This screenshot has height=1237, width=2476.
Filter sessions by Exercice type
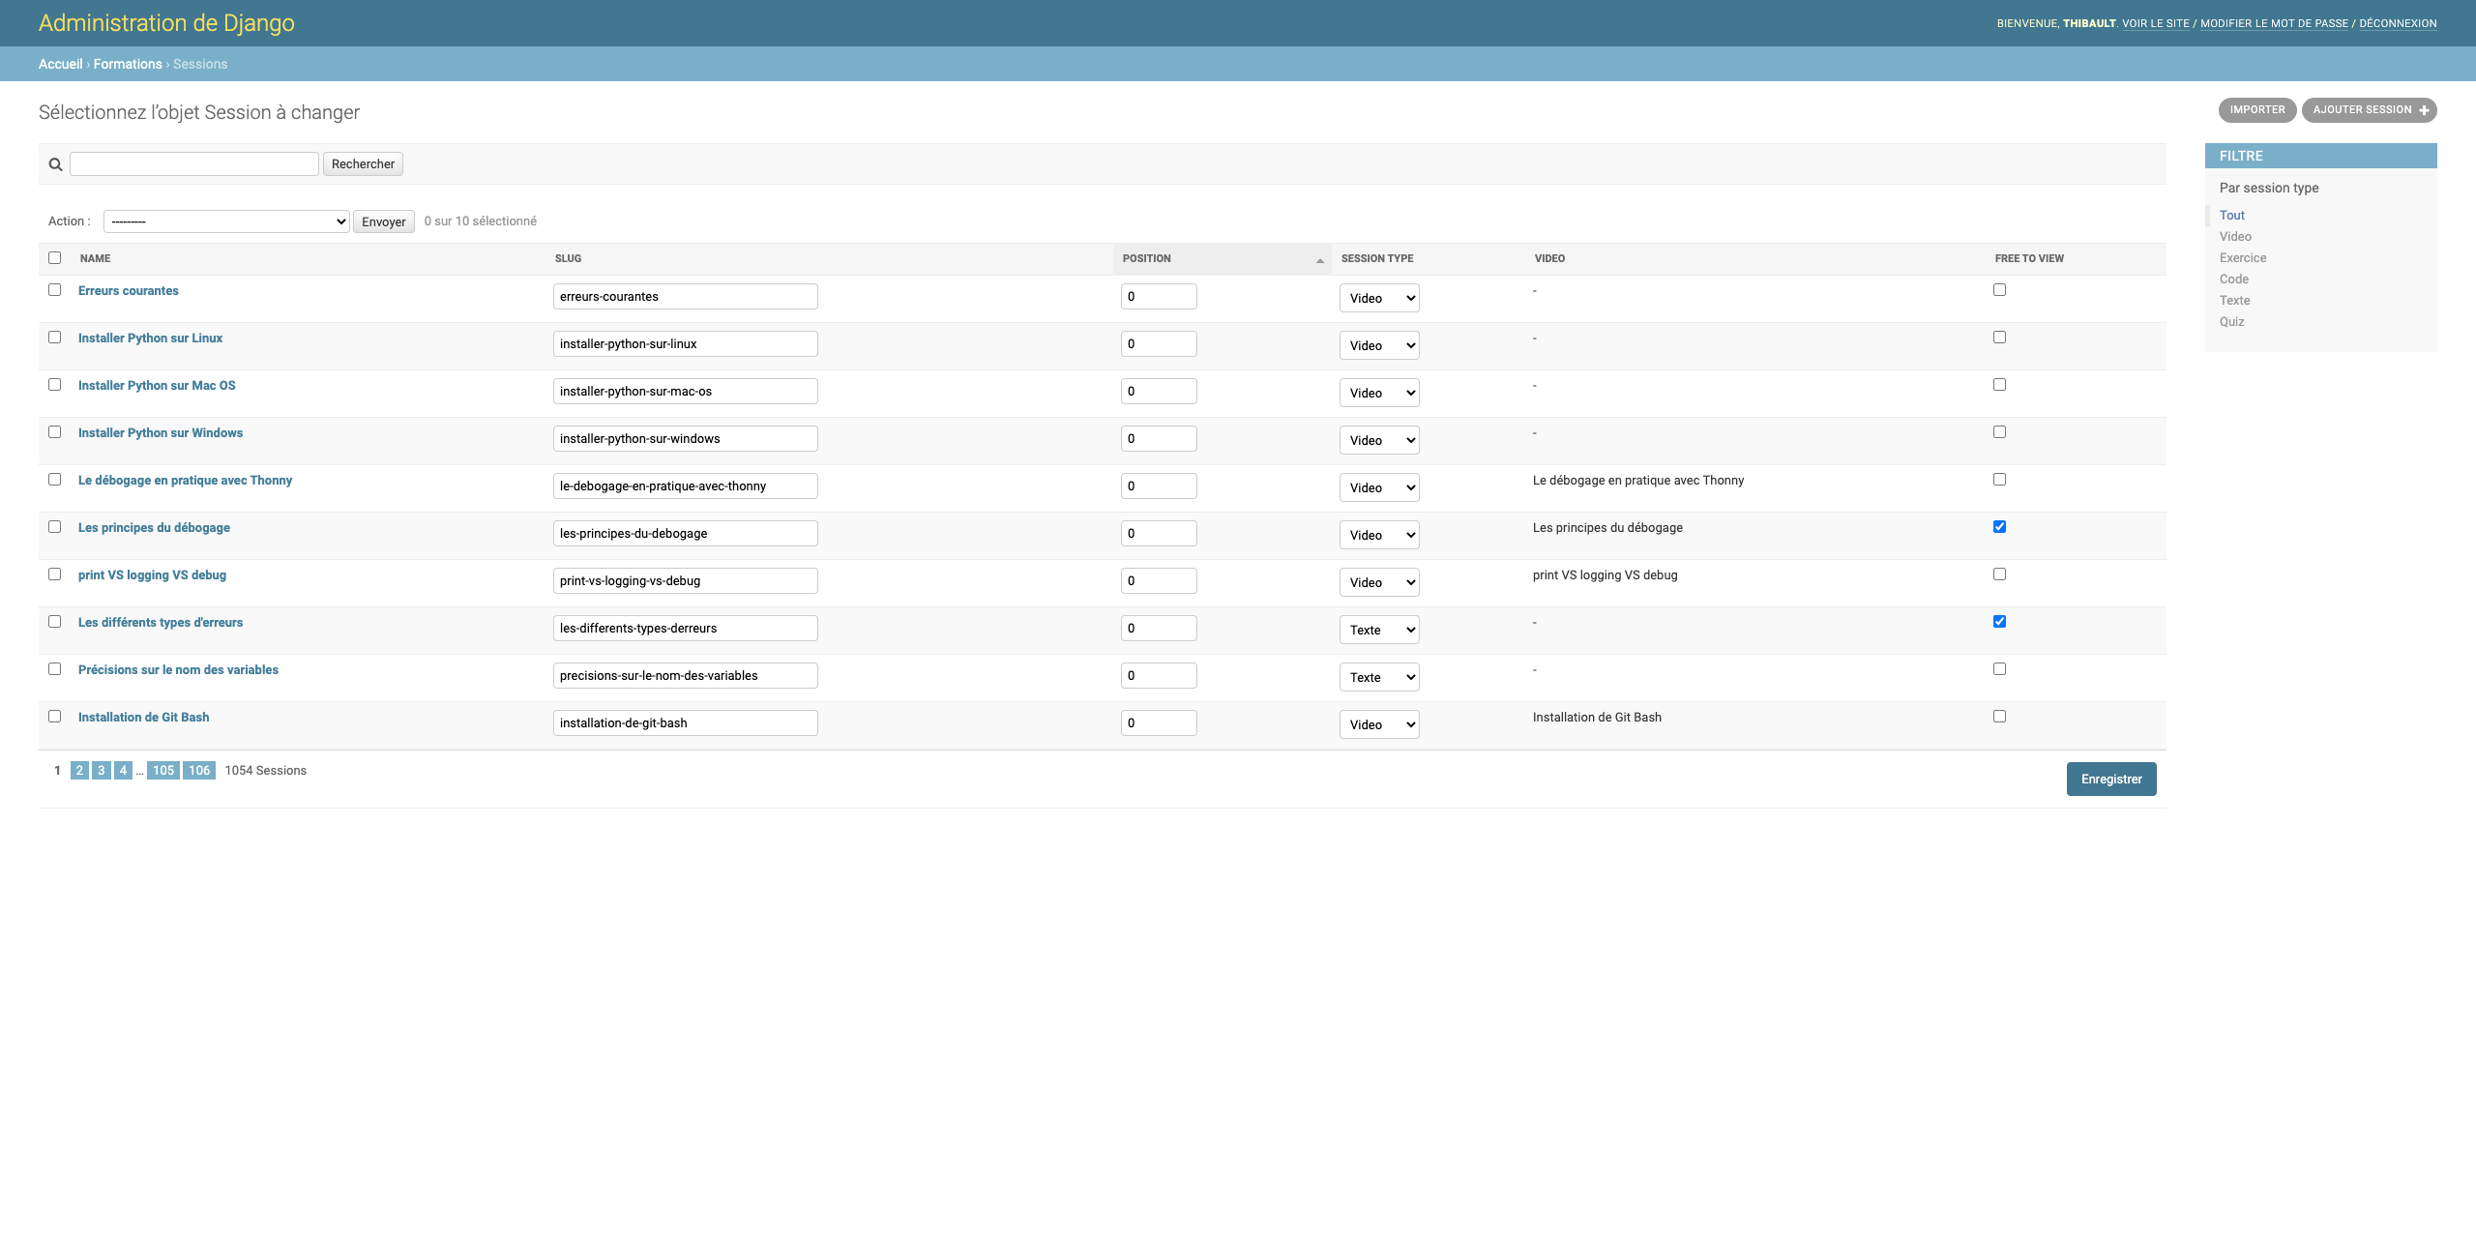2242,257
